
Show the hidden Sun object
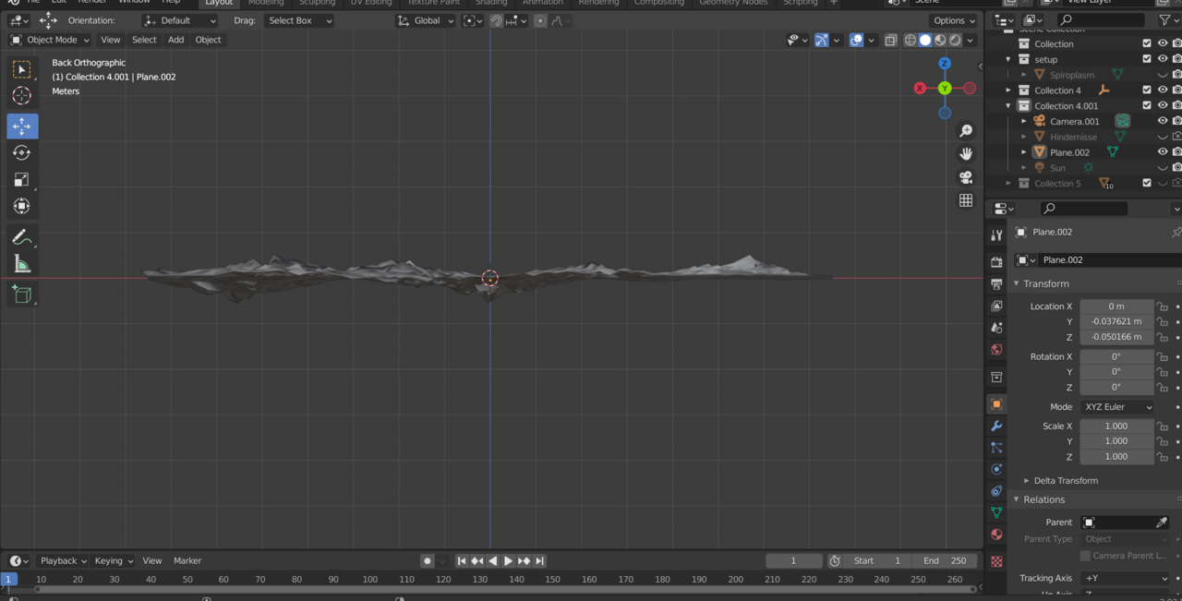[x=1163, y=167]
